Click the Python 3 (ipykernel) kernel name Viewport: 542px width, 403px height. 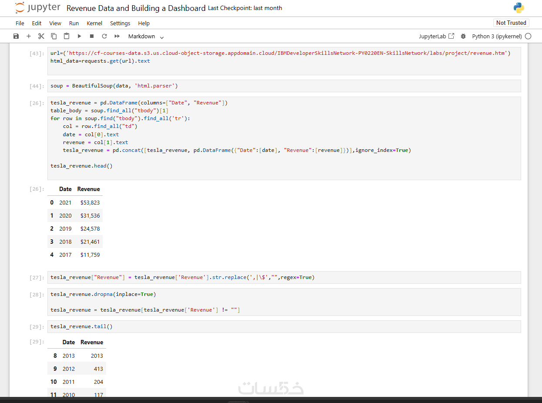[497, 37]
